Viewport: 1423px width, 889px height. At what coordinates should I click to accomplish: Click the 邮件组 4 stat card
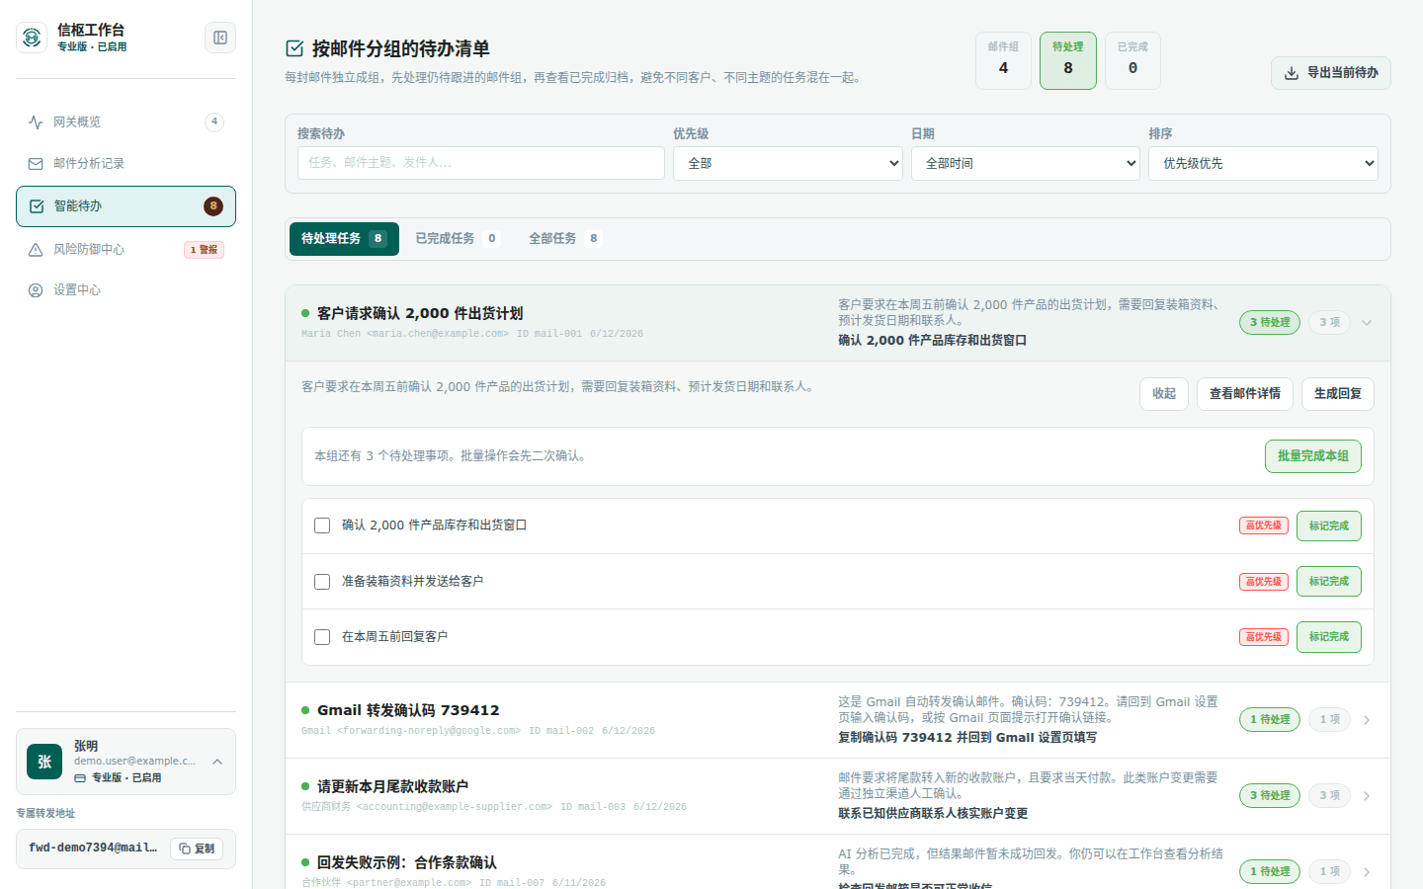(x=1004, y=61)
